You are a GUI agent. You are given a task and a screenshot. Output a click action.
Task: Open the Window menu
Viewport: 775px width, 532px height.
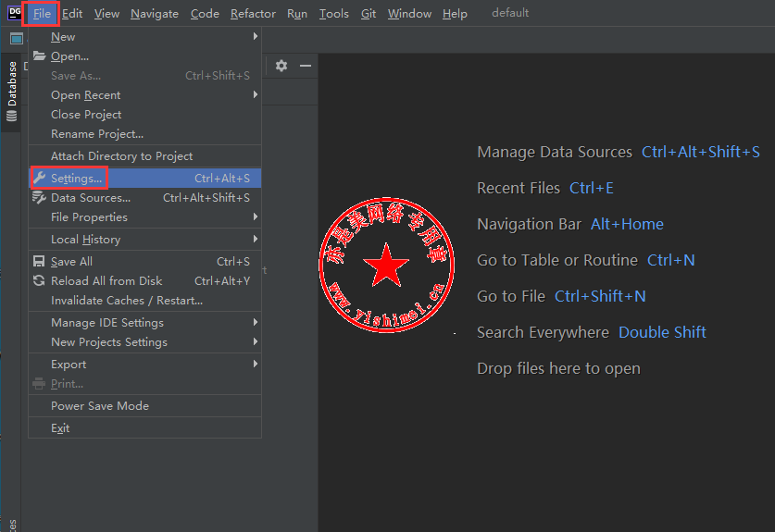(x=409, y=13)
